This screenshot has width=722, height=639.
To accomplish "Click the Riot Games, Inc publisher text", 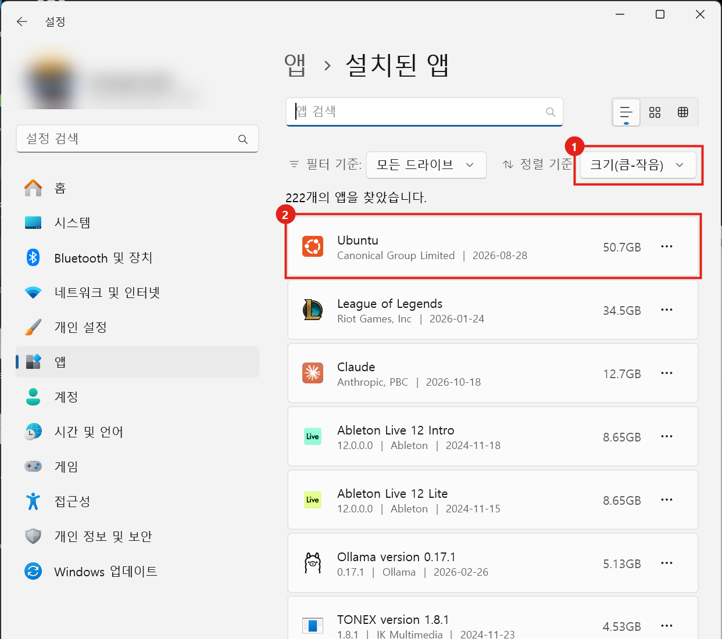I will tap(374, 319).
